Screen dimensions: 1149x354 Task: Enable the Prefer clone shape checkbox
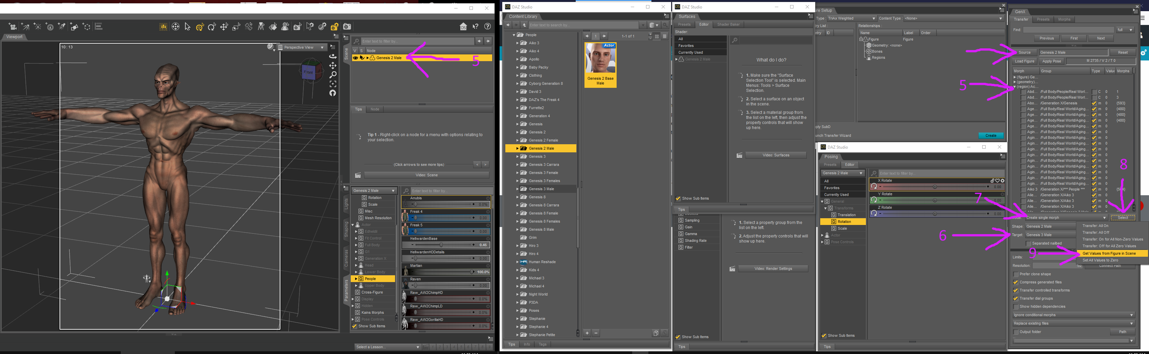pyautogui.click(x=1016, y=274)
